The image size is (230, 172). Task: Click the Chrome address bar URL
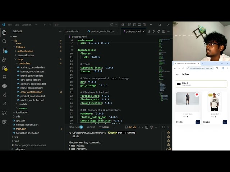(x=197, y=68)
